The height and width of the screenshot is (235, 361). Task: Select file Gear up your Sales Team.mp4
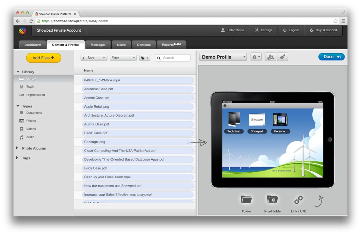tap(138, 177)
